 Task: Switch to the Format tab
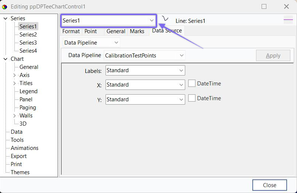(71, 31)
